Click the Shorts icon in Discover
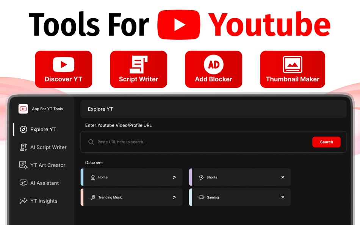The image size is (360, 225). 202,177
